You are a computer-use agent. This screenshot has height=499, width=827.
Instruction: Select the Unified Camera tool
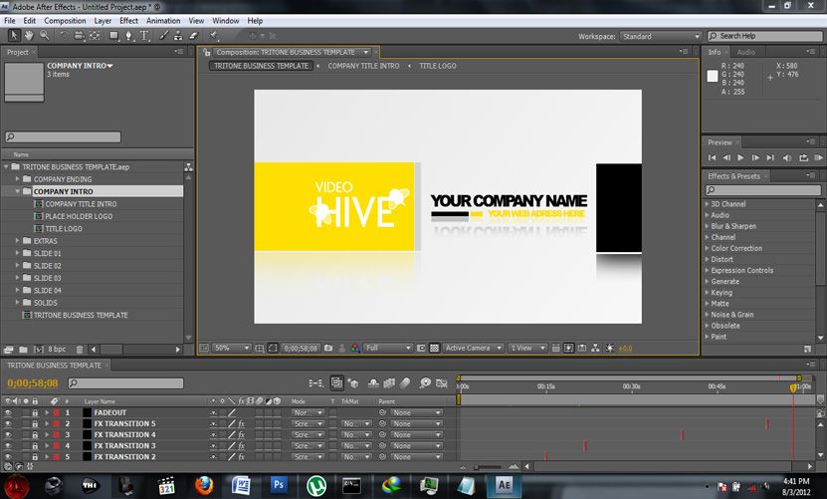(79, 36)
